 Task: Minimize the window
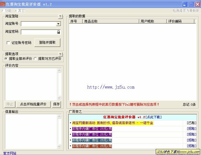[185, 4]
